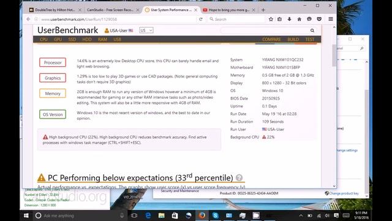Open the bookmarks list icon
The height and width of the screenshot is (221, 392).
click(279, 19)
